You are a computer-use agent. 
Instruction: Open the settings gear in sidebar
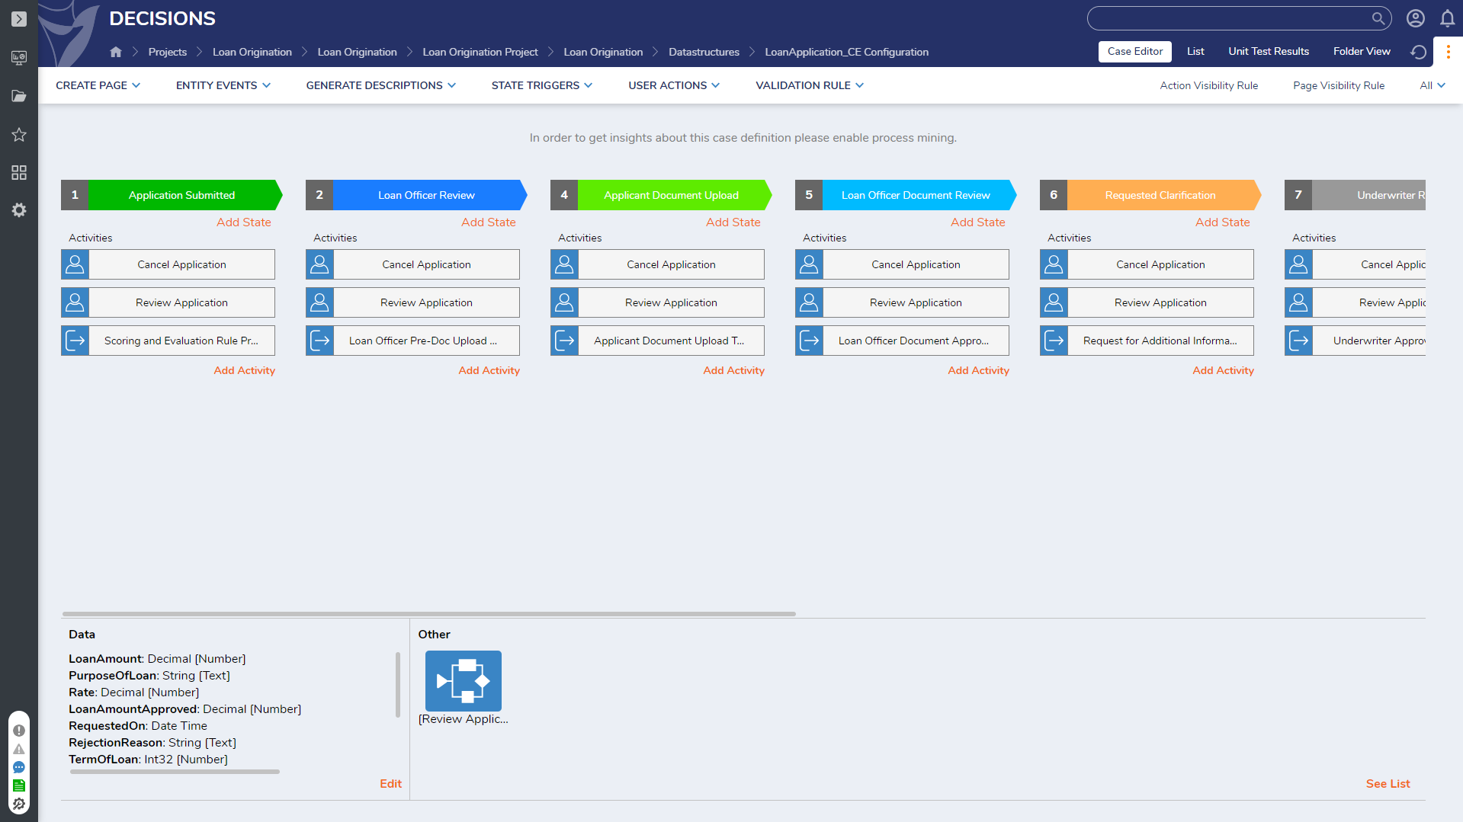(19, 209)
